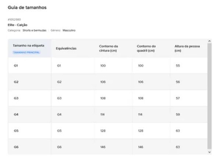Select the G2 label size cell
This screenshot has width=217, height=157.
point(30,82)
